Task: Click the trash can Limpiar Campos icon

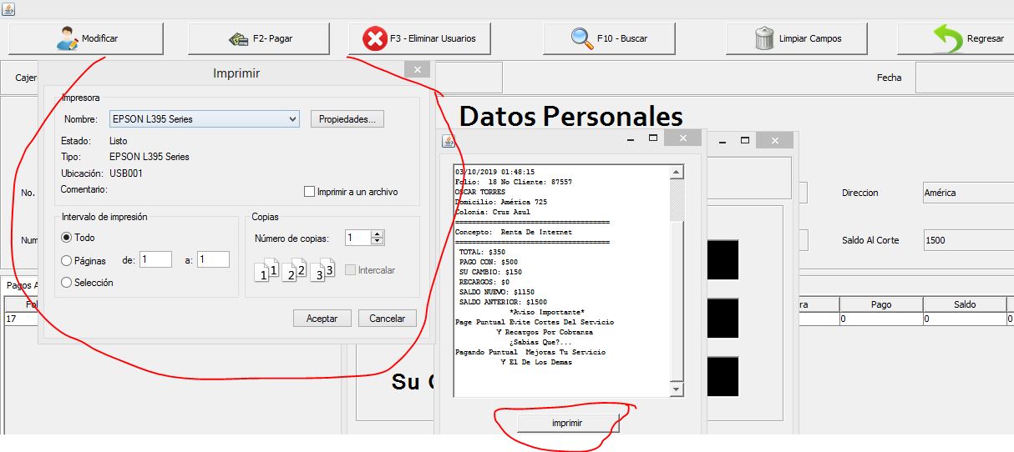Action: click(763, 38)
